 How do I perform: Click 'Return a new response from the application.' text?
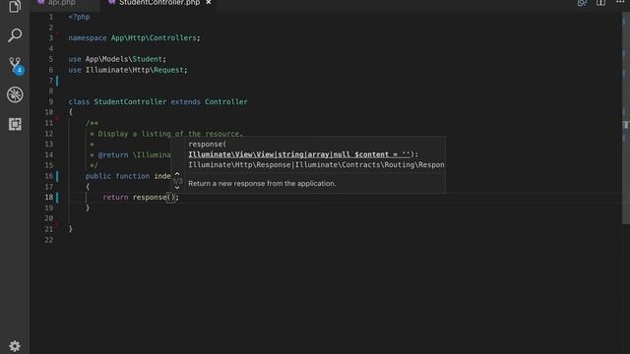pos(262,184)
